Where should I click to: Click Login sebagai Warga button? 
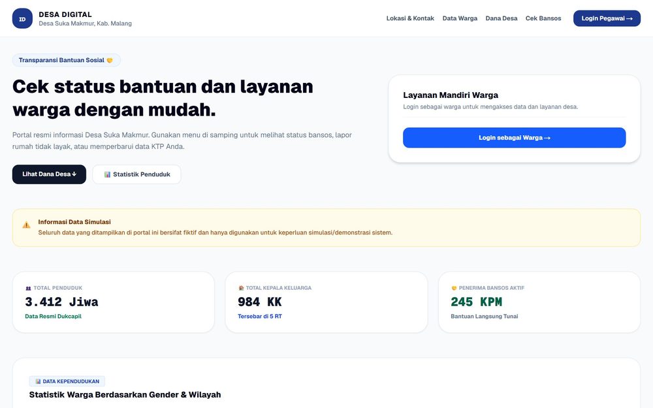515,138
